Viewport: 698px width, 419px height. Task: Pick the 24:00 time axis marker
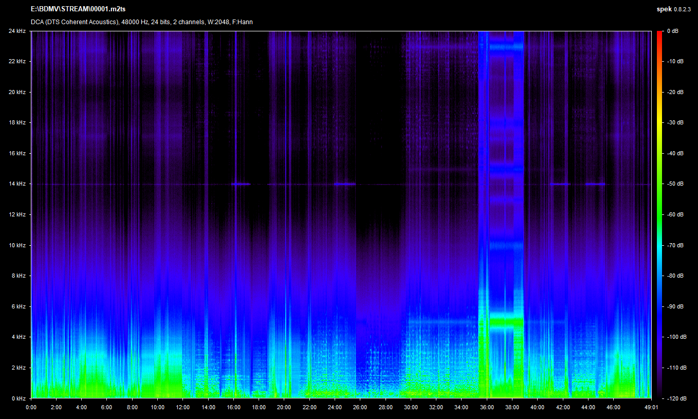click(x=335, y=407)
